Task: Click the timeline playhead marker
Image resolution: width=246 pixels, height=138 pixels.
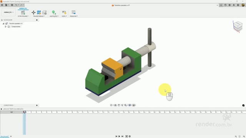Action: pyautogui.click(x=24, y=112)
